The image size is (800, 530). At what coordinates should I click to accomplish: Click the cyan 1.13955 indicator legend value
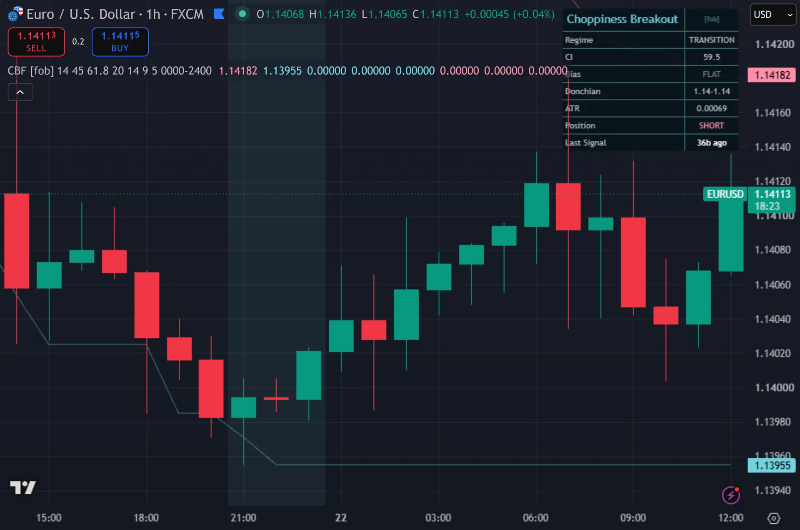[282, 71]
